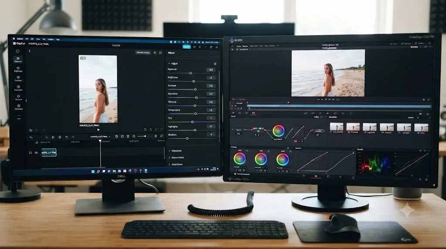The height and width of the screenshot is (249, 446).
Task: Click the crop icon below the portrait preview
Action: coord(31,130)
